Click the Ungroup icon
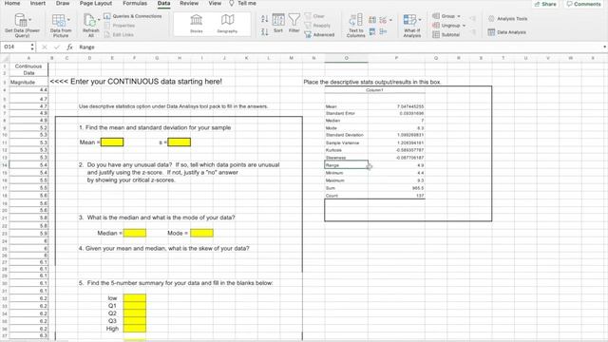Viewport: 608px width, 342px height. (x=436, y=26)
